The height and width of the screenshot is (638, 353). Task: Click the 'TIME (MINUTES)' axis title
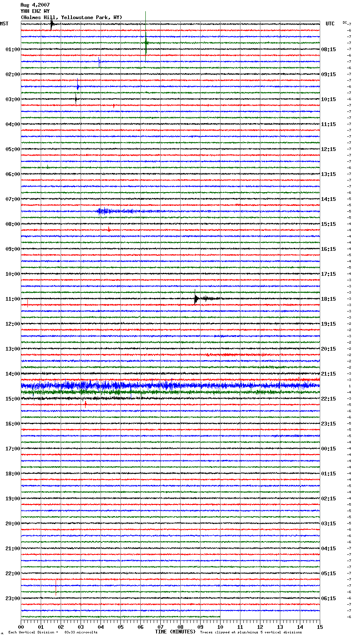click(x=175, y=632)
